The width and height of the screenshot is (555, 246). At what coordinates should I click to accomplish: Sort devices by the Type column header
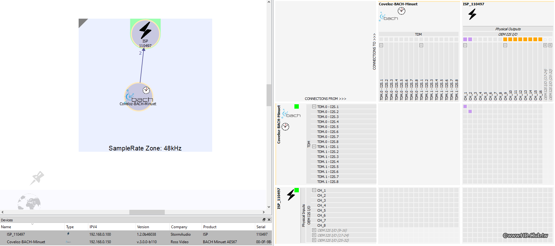[76, 227]
